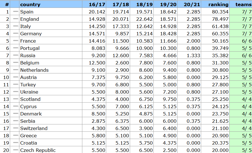Select Czech Republic in the country list
The width and height of the screenshot is (252, 153).
tap(38, 150)
